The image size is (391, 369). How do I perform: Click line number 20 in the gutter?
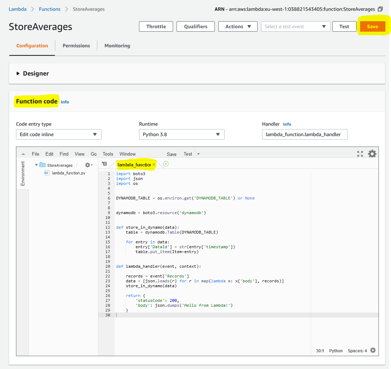pos(107,266)
